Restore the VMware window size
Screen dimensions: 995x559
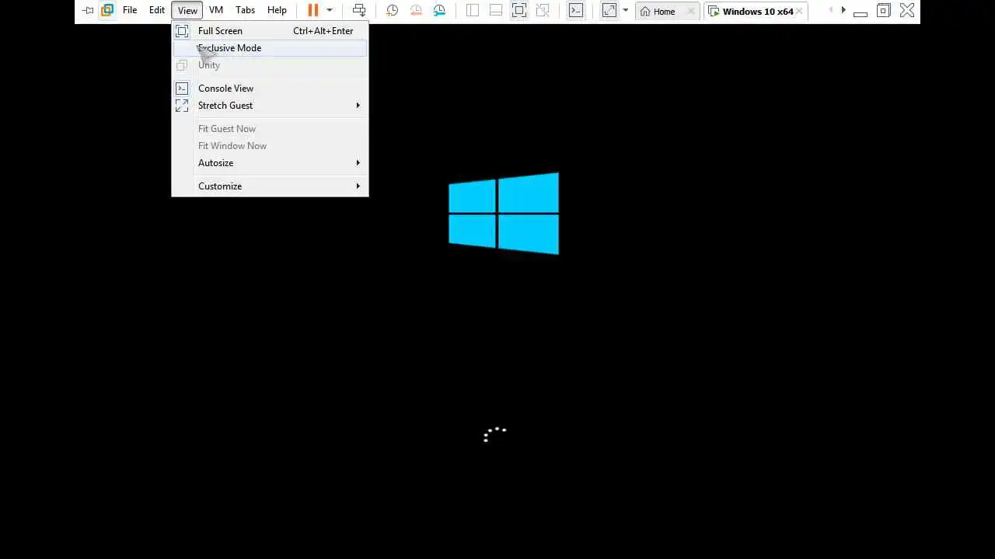(883, 11)
